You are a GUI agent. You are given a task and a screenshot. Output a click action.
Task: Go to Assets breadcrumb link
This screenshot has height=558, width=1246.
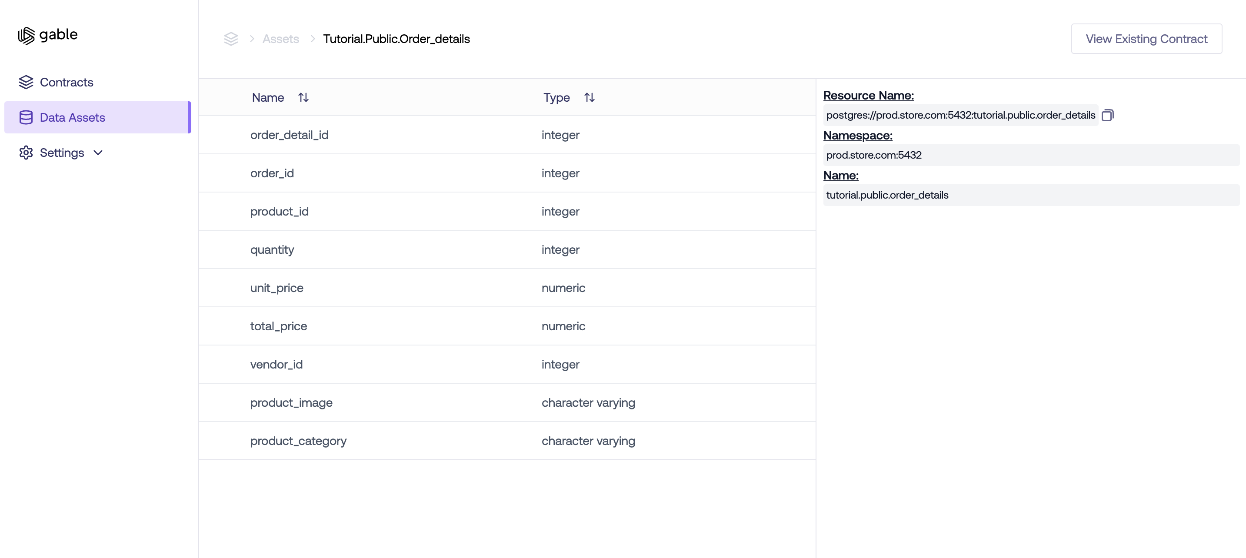point(280,39)
